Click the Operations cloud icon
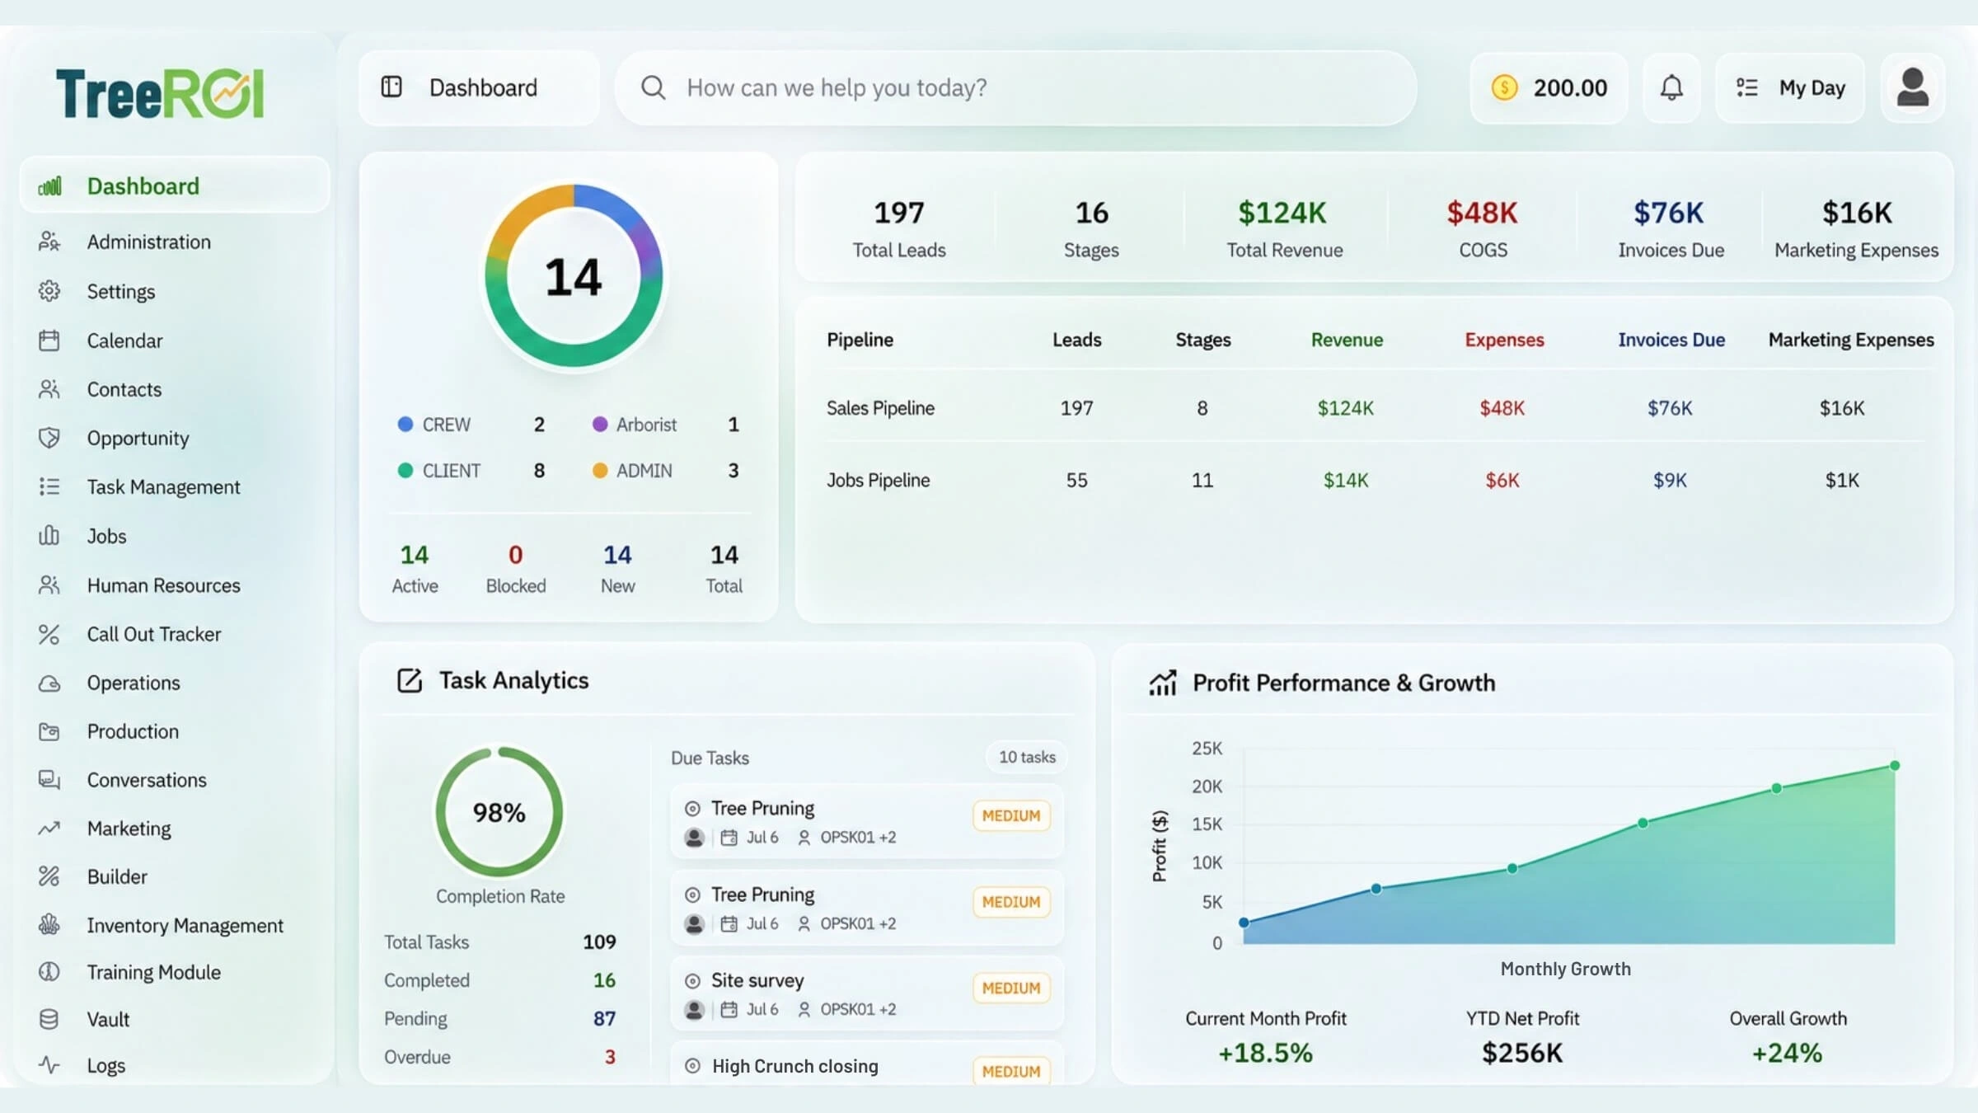The width and height of the screenshot is (1978, 1113). coord(49,683)
